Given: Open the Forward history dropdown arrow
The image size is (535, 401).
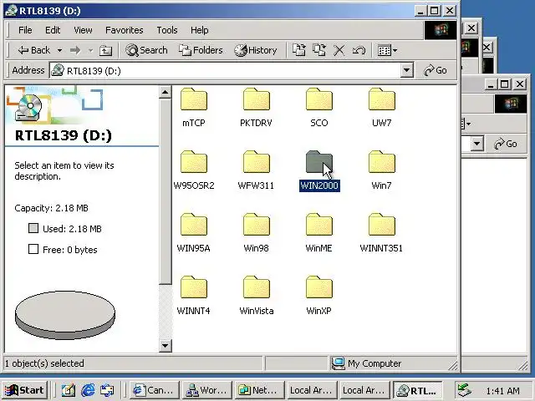Looking at the screenshot, I should tap(90, 50).
